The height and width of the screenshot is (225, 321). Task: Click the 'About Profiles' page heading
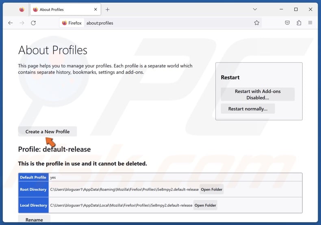click(x=53, y=50)
